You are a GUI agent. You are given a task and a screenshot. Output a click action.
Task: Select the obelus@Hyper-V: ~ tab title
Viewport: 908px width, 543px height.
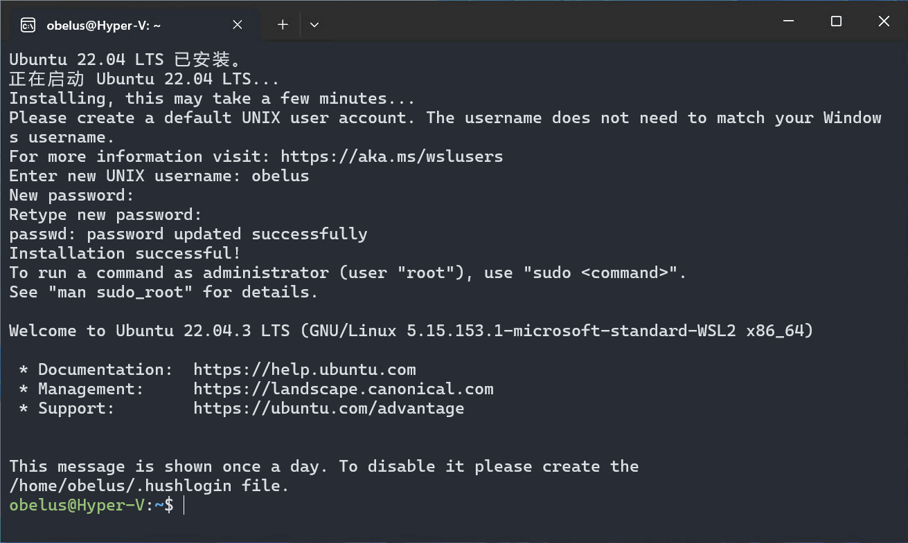click(104, 26)
